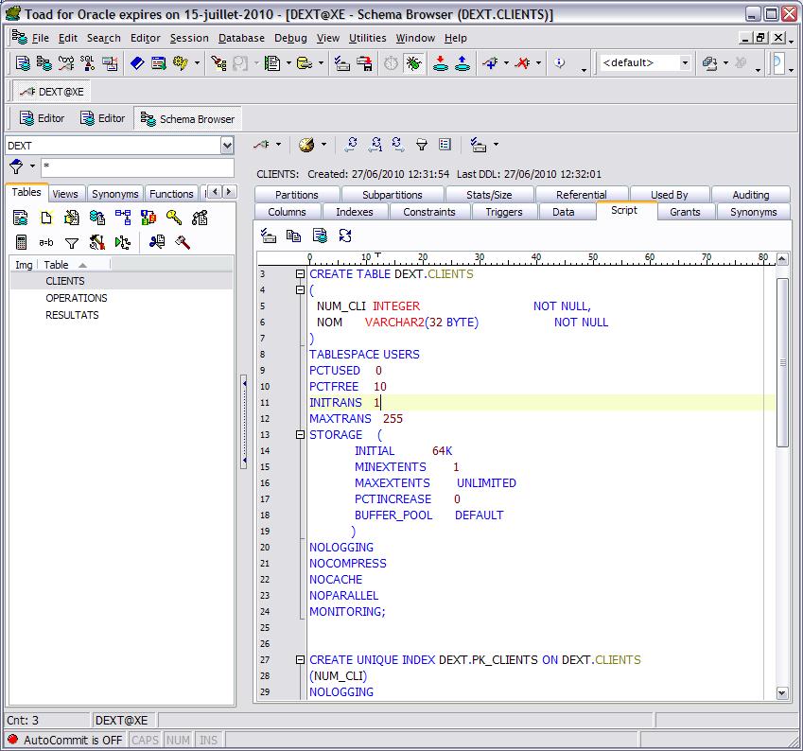Select the OPERATIONS table
803x751 pixels.
(77, 298)
